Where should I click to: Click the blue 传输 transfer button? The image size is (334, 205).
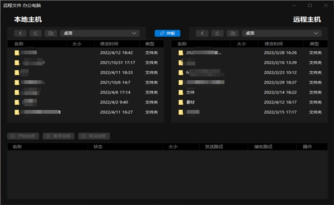168,33
